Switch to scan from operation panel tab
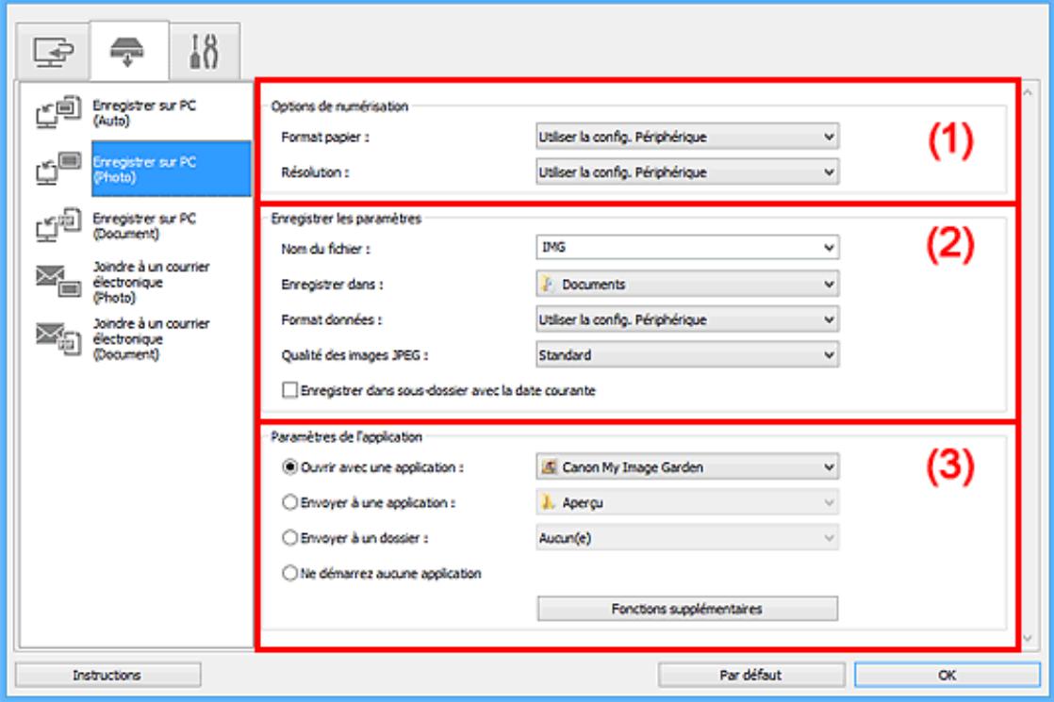This screenshot has height=702, width=1054. (127, 52)
